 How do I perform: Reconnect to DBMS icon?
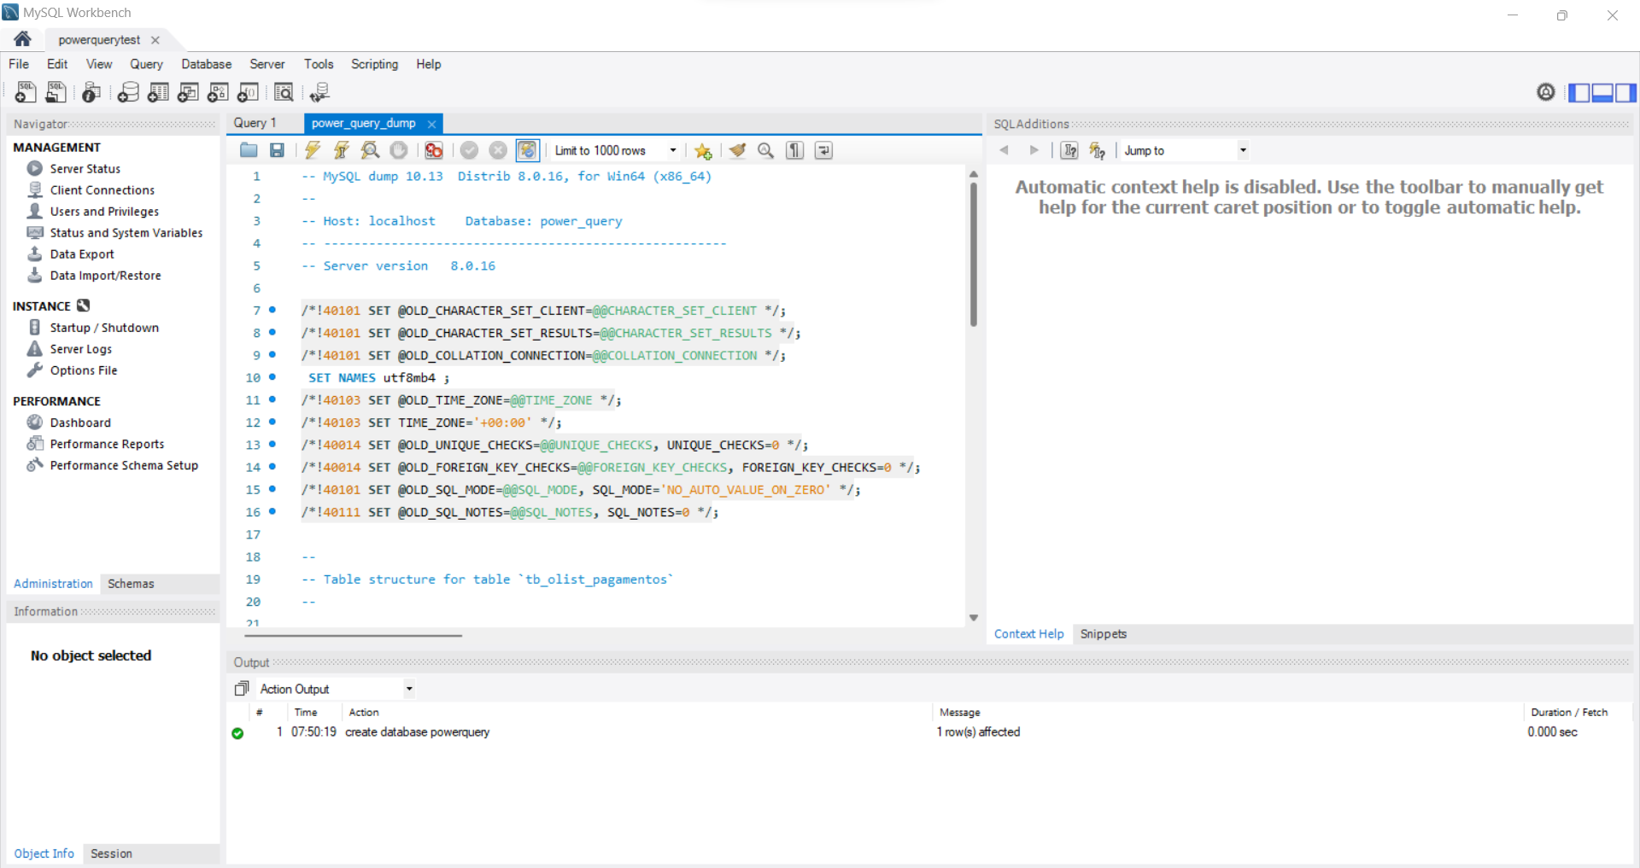pyautogui.click(x=319, y=92)
